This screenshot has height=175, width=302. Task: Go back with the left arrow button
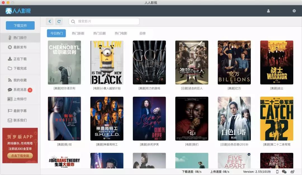click(x=50, y=21)
